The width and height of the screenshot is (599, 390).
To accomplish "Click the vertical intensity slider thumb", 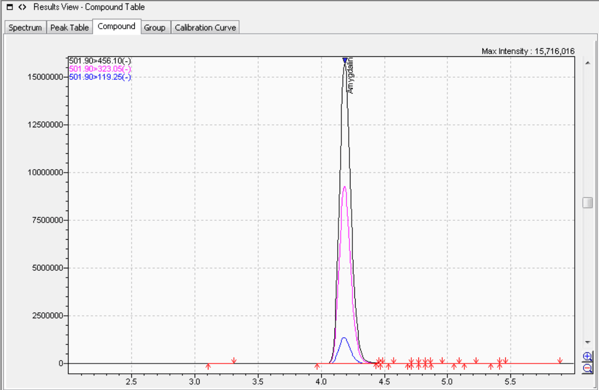I will pyautogui.click(x=587, y=202).
